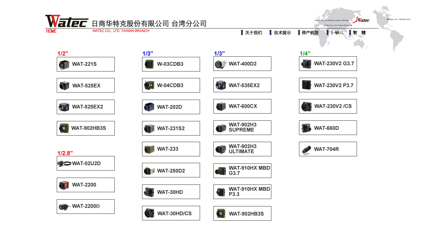Switch language via 繁體 menu item
428x242 pixels.
(x=359, y=33)
